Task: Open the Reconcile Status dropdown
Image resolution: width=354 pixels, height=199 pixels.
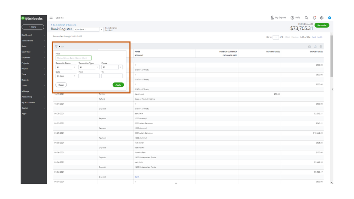Action: tap(66, 67)
